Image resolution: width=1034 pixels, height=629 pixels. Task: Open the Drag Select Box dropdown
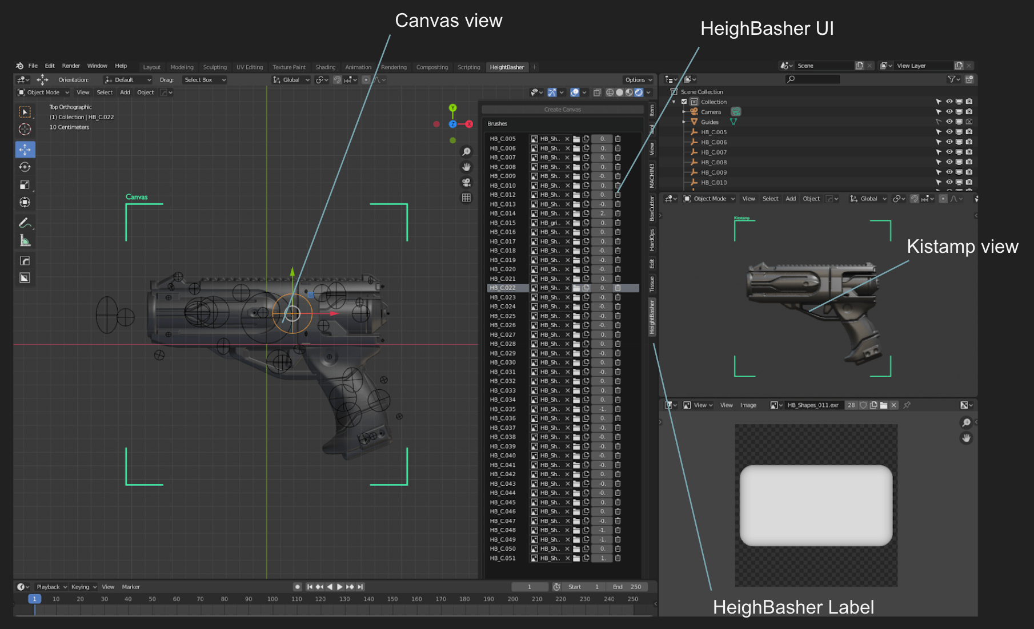(204, 80)
